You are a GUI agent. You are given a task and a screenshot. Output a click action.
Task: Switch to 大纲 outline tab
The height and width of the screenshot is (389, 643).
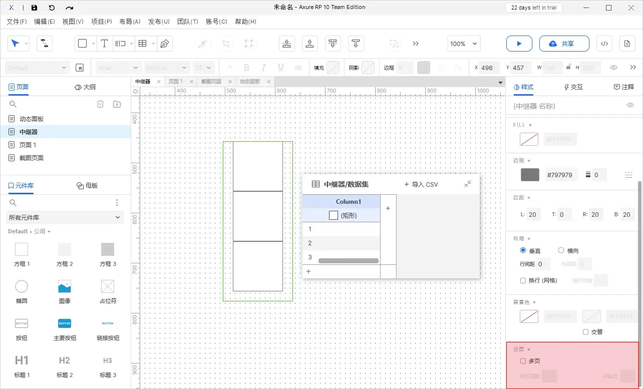pos(85,87)
